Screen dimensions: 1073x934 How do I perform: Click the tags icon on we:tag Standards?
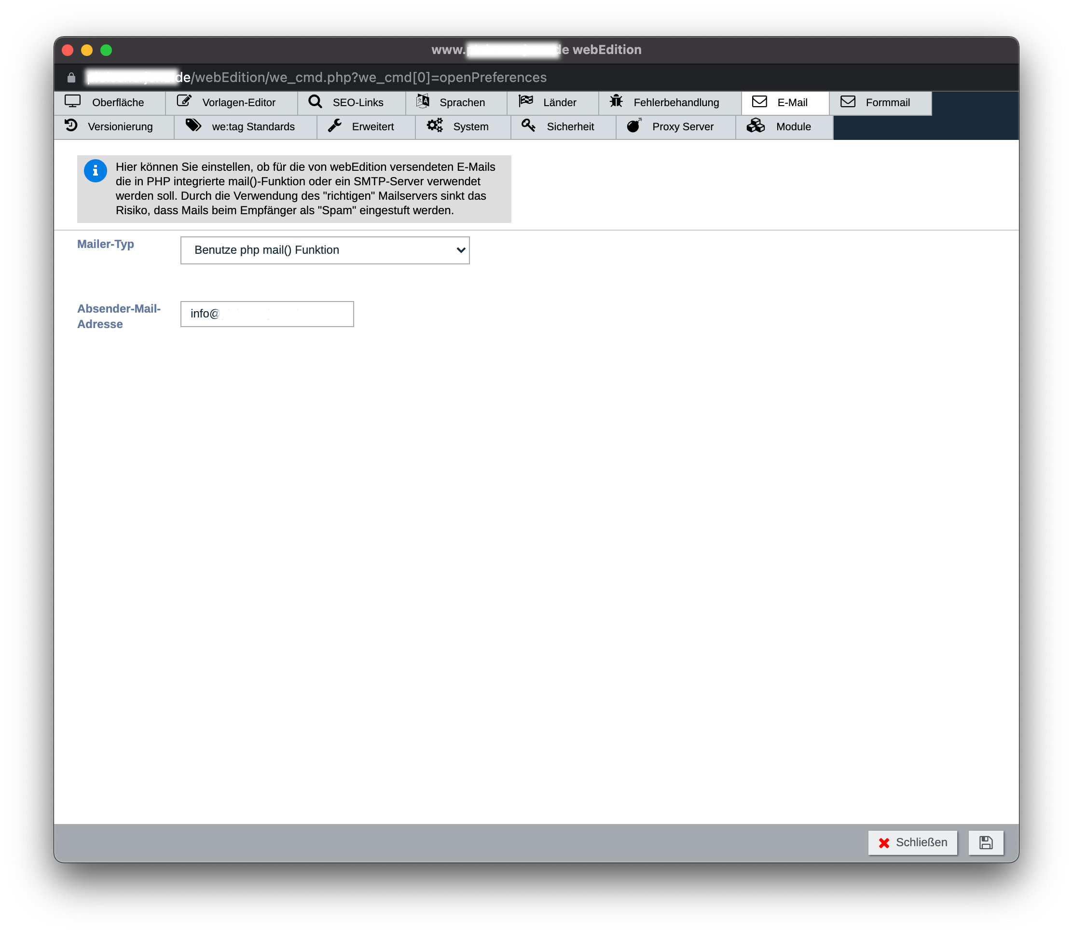(193, 125)
